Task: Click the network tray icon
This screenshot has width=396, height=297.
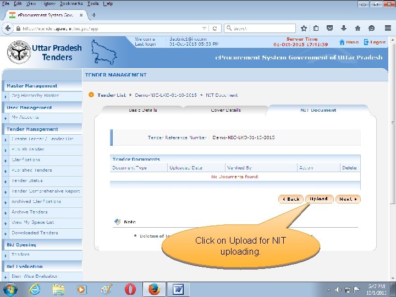Action: [348, 290]
